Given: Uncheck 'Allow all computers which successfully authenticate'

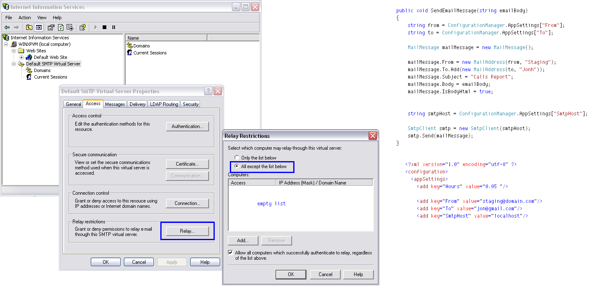Looking at the screenshot, I should click(x=230, y=252).
